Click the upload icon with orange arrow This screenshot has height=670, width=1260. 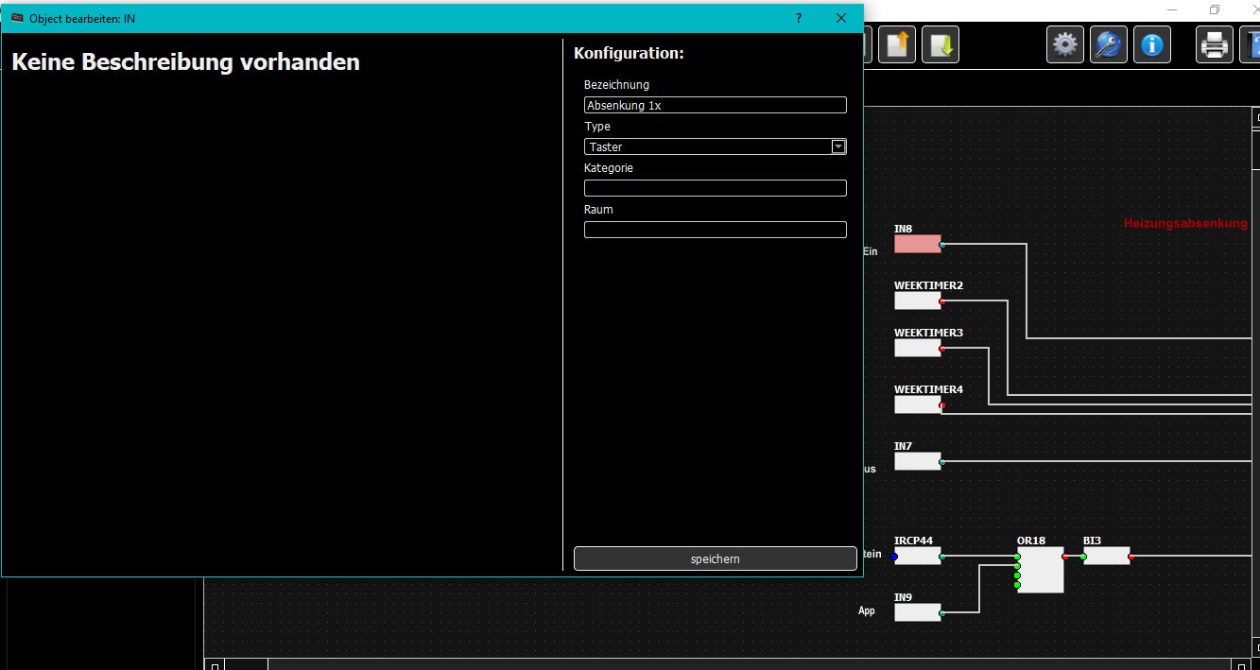click(896, 44)
